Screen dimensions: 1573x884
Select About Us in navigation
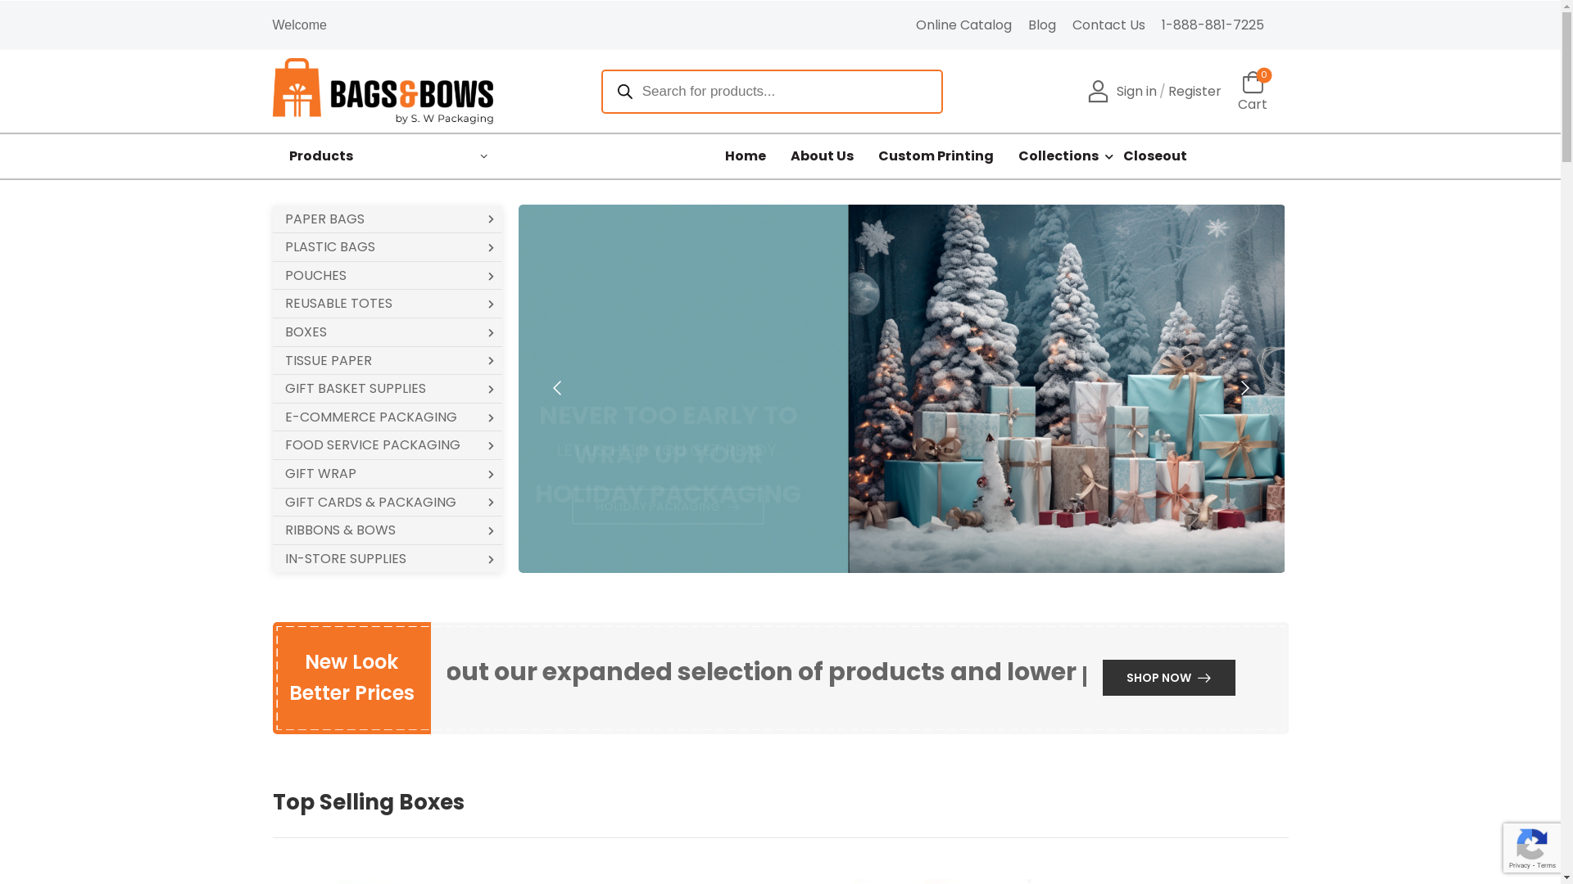[x=822, y=156]
